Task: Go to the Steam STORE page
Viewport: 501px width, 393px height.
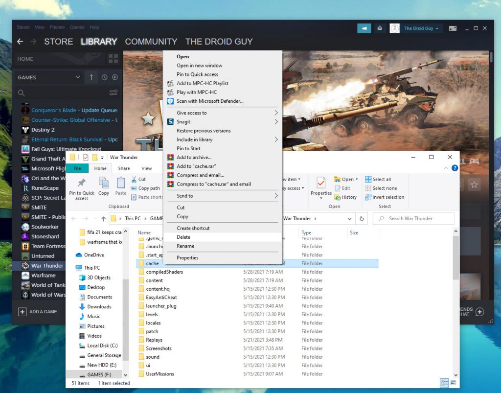Action: click(59, 42)
